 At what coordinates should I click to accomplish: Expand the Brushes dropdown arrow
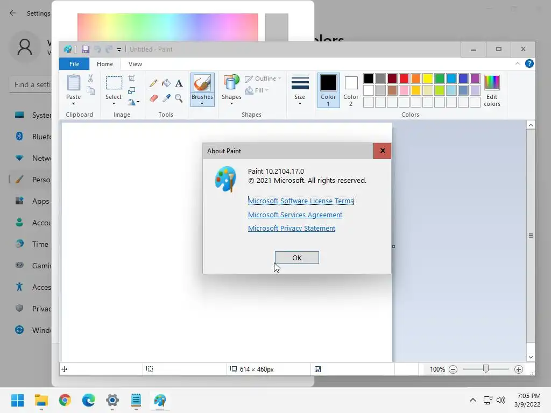(x=202, y=104)
